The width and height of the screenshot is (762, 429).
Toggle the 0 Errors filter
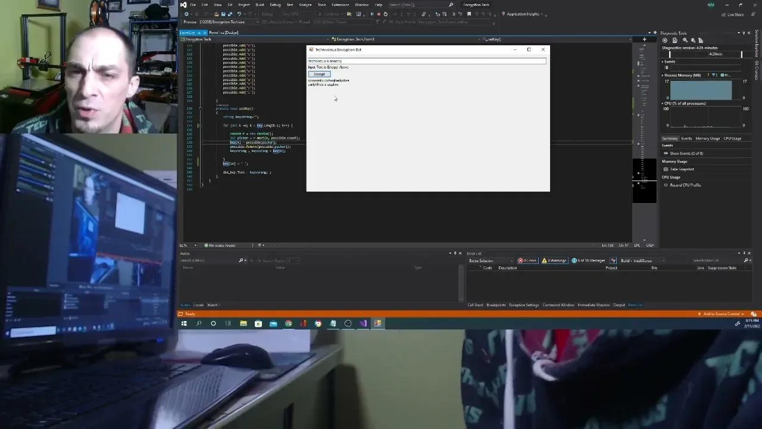coord(527,260)
